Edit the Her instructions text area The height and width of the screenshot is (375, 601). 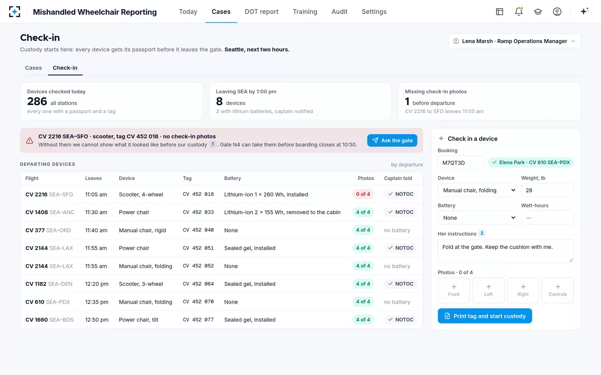506,251
